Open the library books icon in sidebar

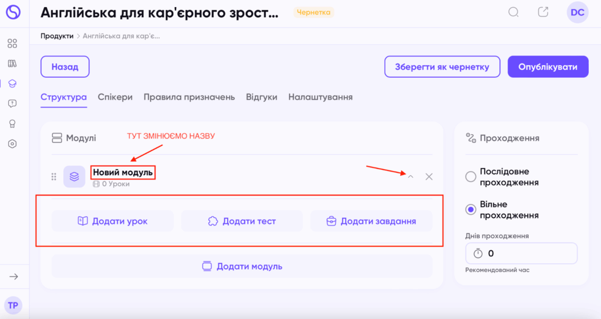click(x=12, y=63)
